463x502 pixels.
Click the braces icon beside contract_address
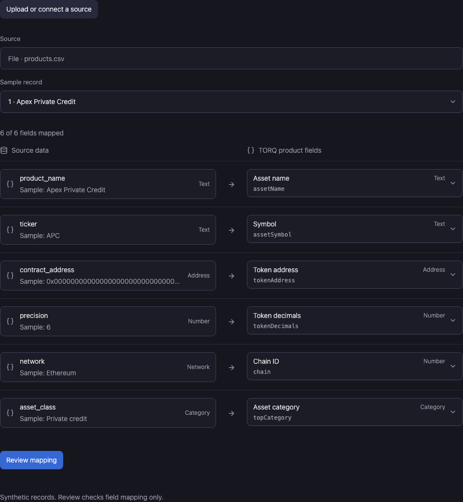tap(10, 276)
